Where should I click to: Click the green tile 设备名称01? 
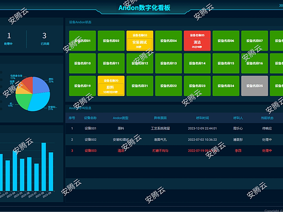tap(82, 41)
